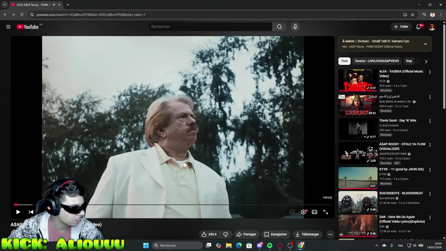Open File Explorer from the taskbar
This screenshot has height=251, width=446.
tap(229, 245)
